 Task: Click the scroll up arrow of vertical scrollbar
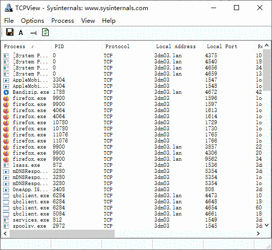point(267,46)
